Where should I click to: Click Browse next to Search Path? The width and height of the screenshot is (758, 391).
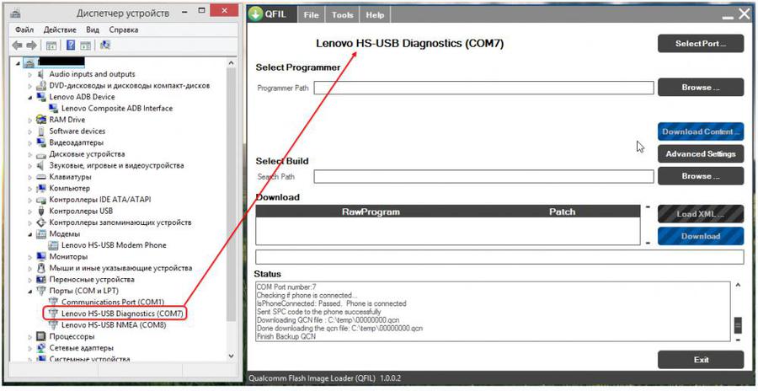(x=701, y=176)
